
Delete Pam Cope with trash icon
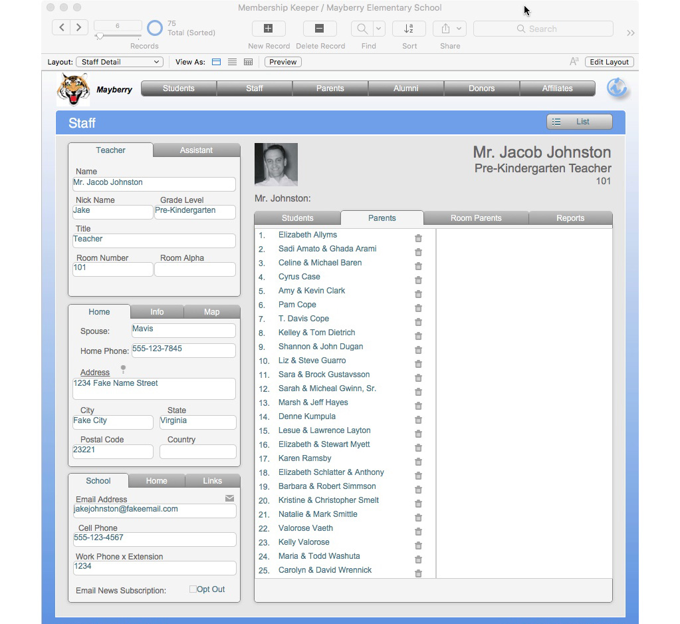pos(418,308)
